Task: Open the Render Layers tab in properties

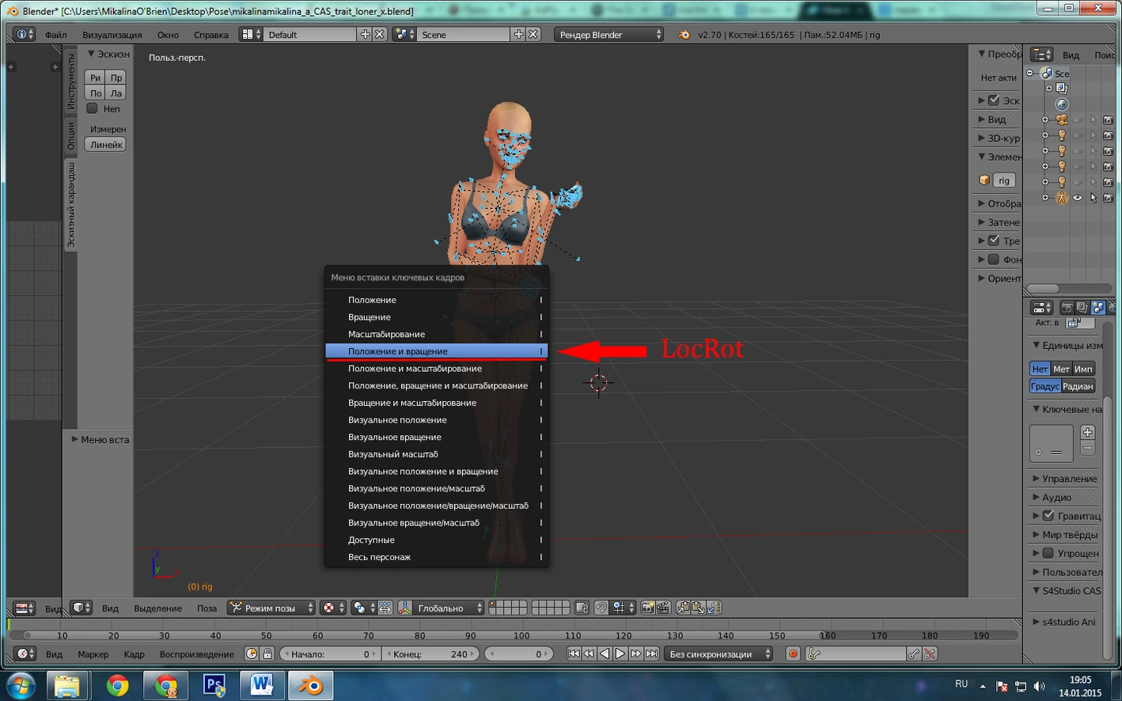Action: [1082, 307]
